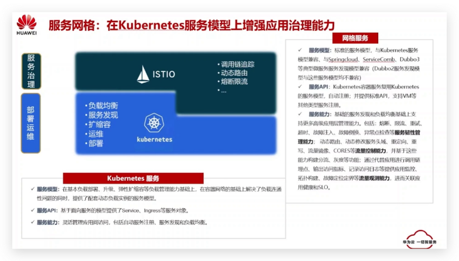
Task: Click the ISTIO wordmark text
Action: tap(164, 74)
